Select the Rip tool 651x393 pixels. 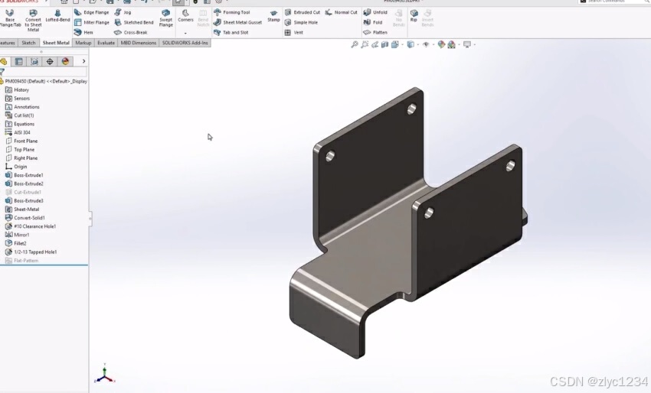click(414, 16)
